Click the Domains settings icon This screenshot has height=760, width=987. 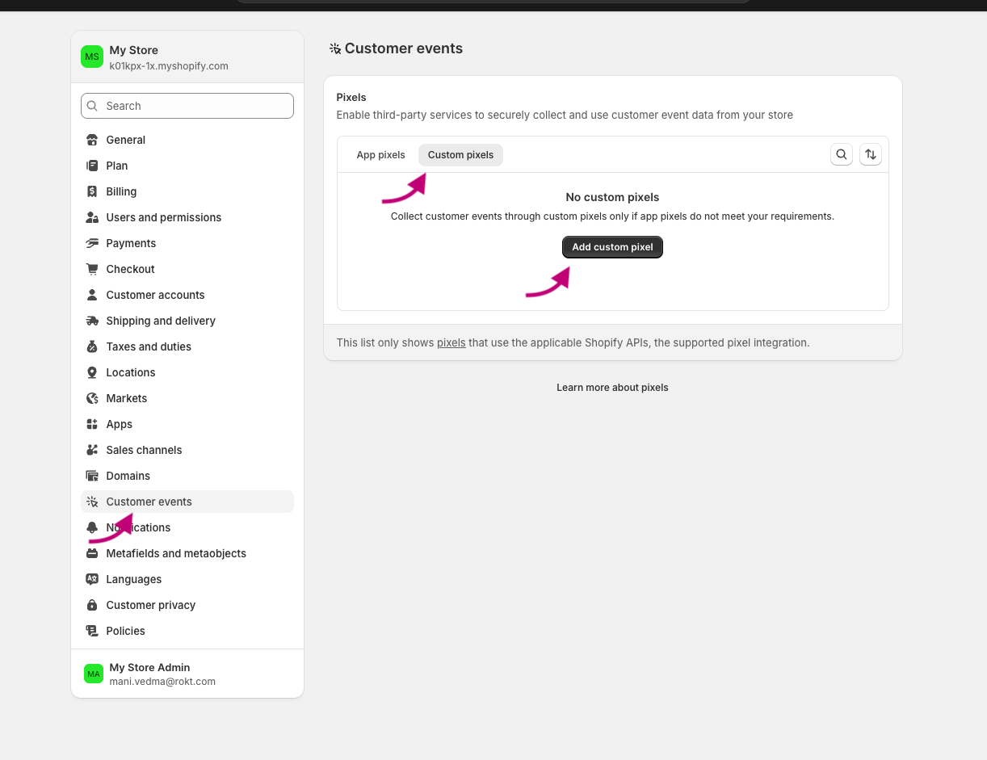click(x=93, y=476)
